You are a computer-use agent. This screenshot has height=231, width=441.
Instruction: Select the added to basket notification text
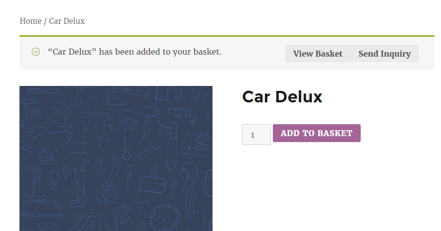click(x=134, y=52)
